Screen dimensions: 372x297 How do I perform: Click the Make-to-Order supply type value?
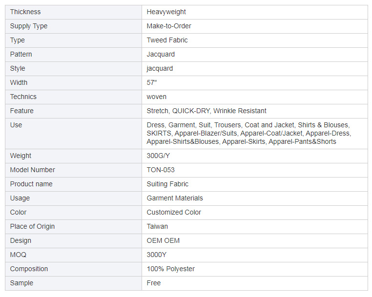(169, 26)
